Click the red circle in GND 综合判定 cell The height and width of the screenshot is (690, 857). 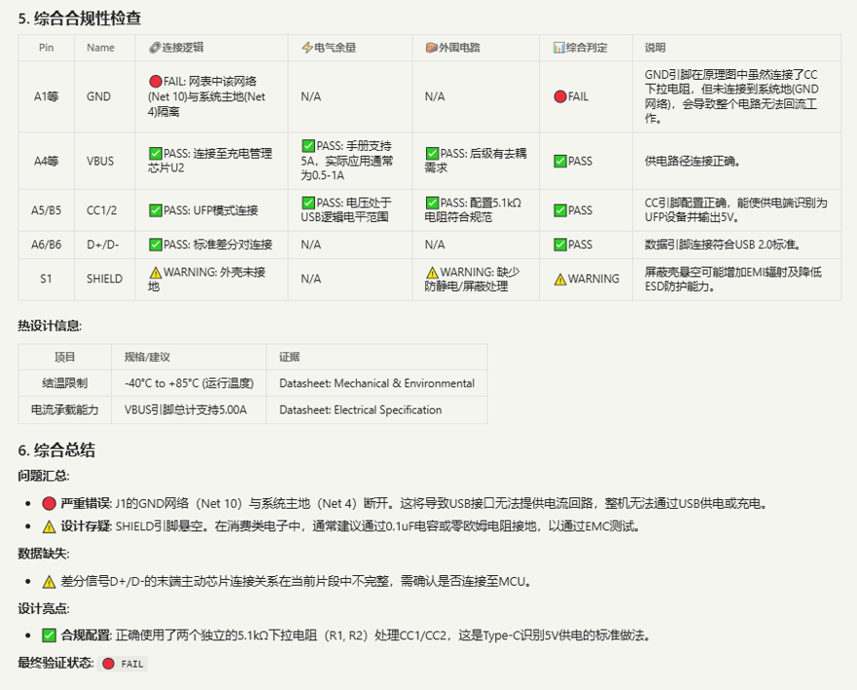pyautogui.click(x=559, y=96)
